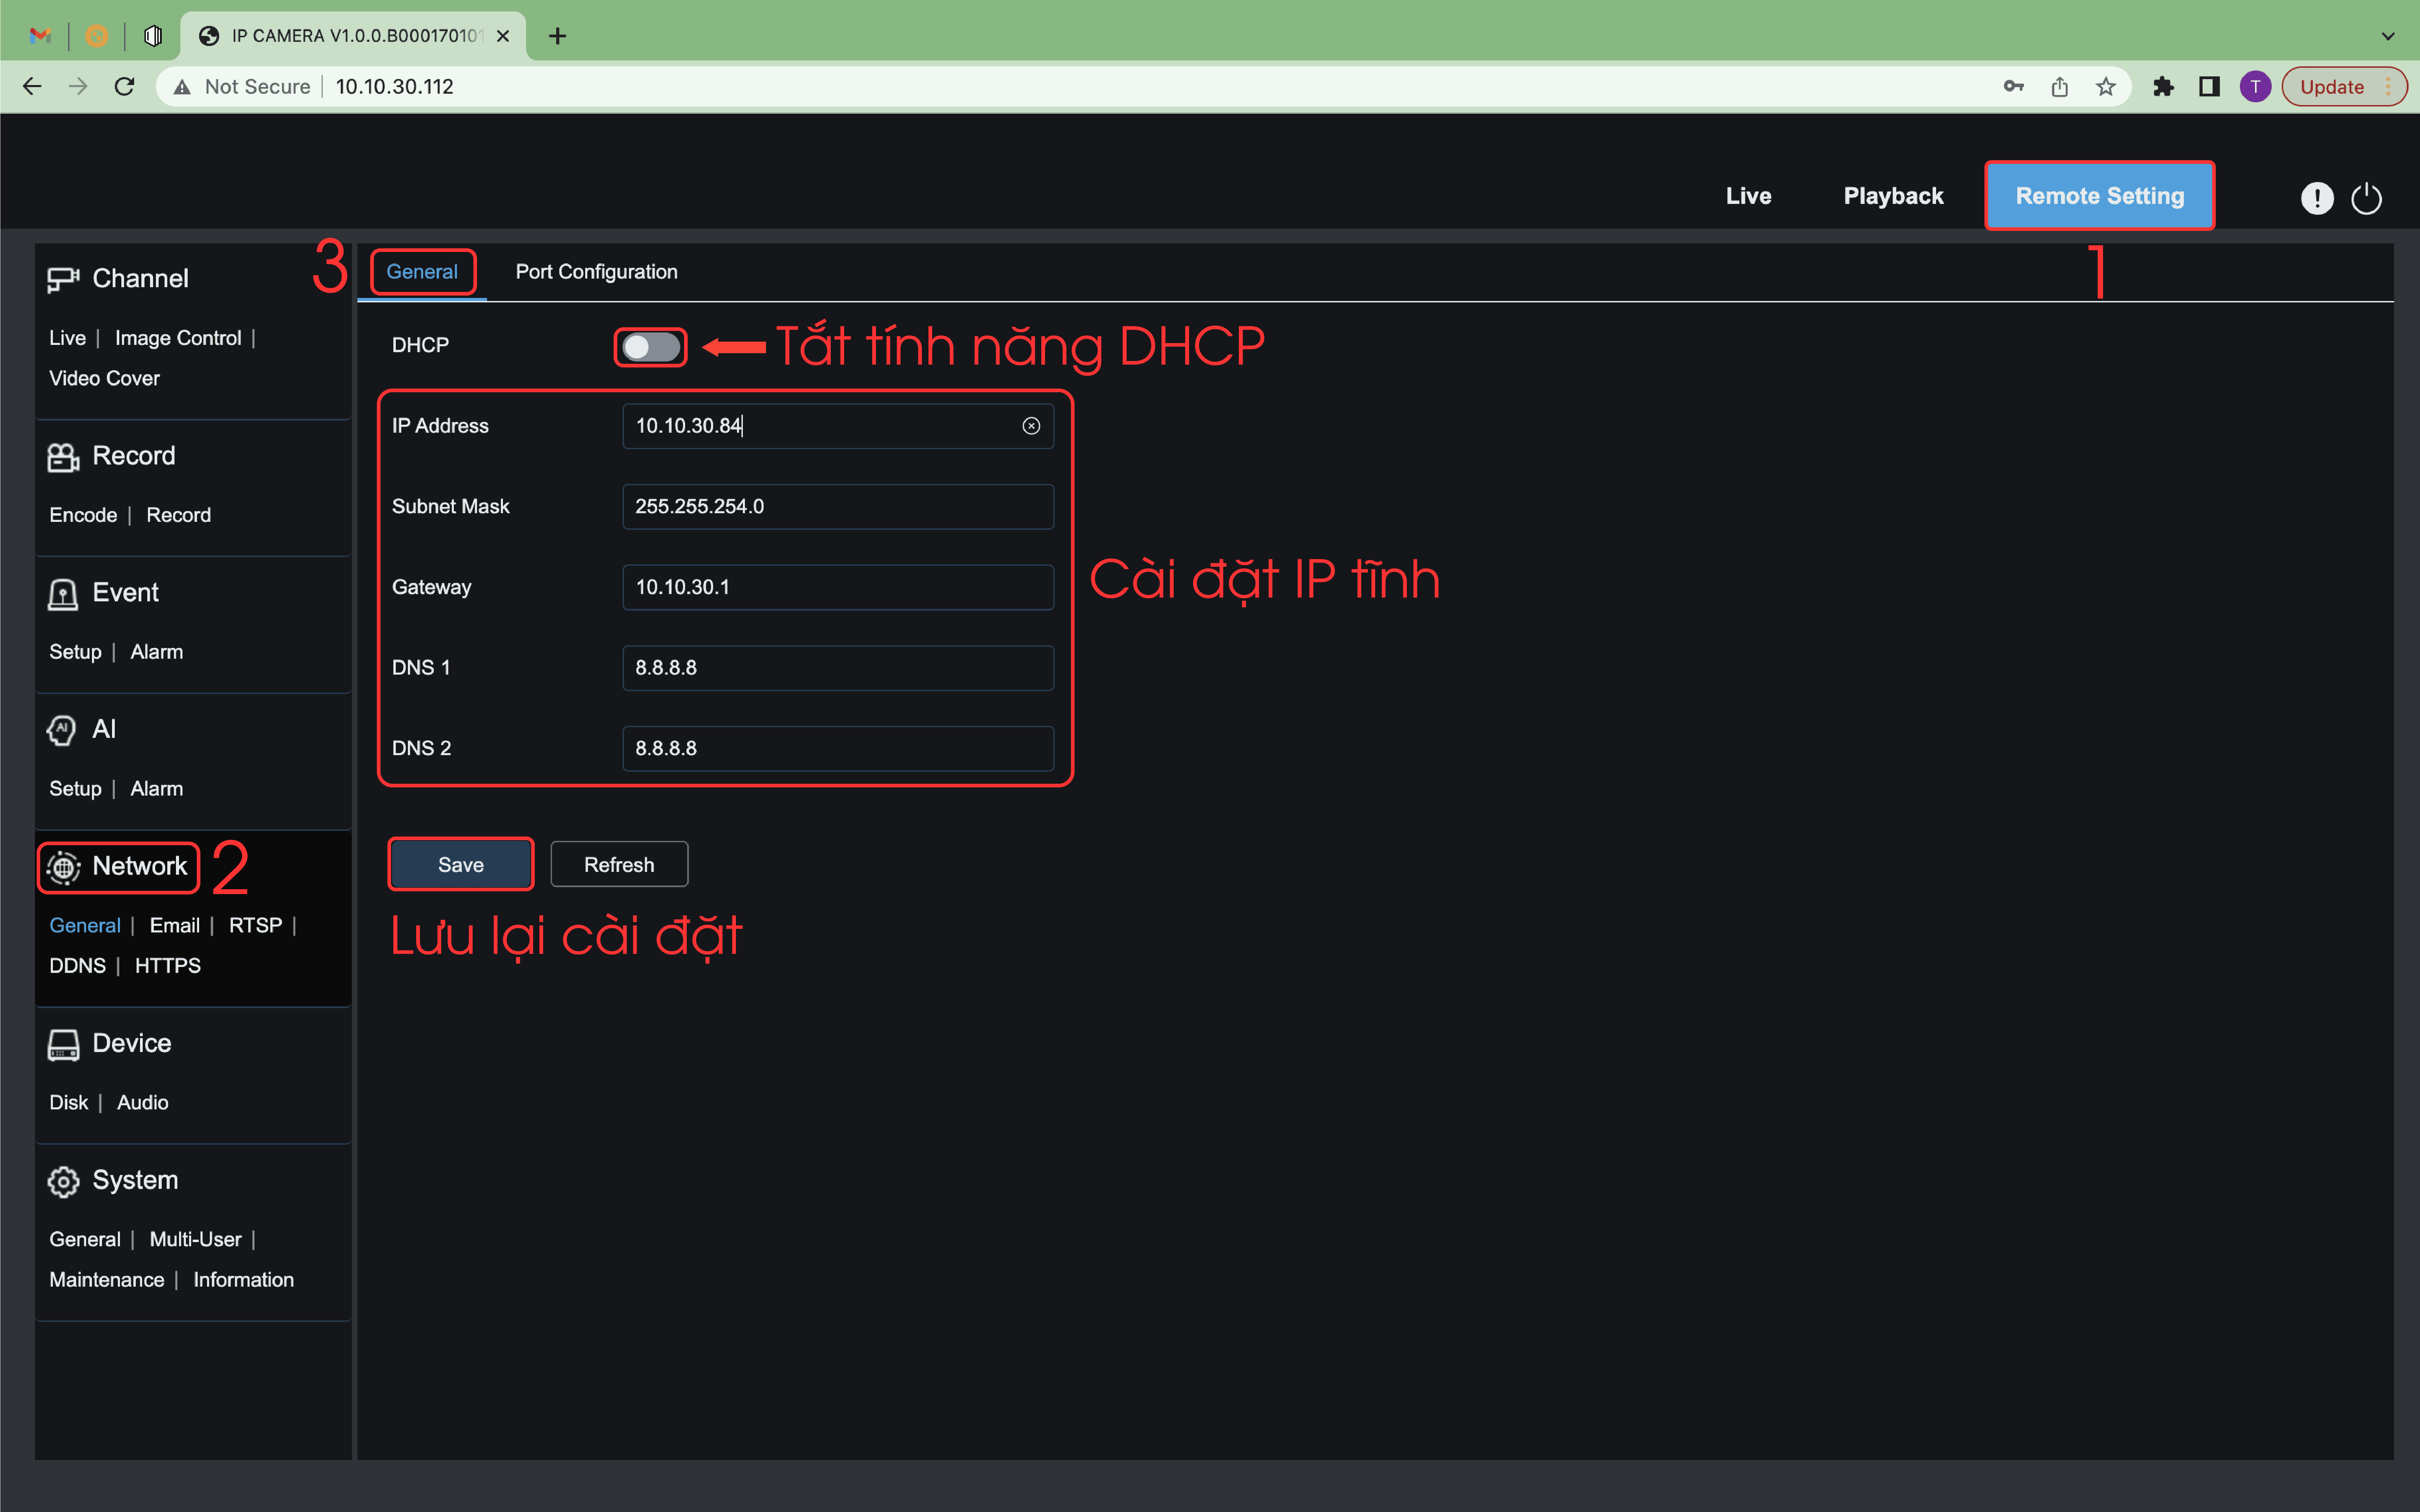Clear the IP Address field with the x icon
Screen dimensions: 2420x1512
point(1031,426)
